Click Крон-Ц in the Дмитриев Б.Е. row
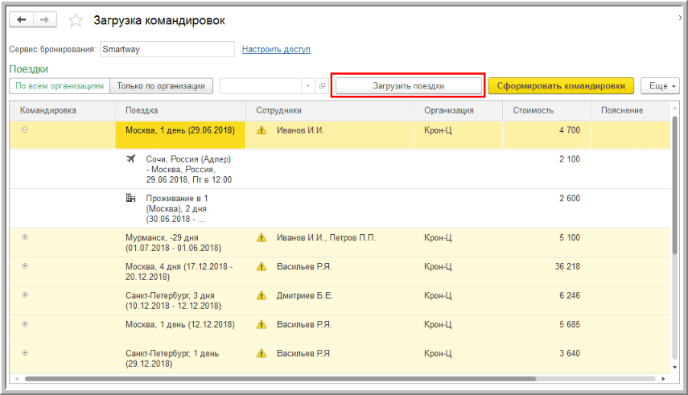688x395 pixels. 438,296
